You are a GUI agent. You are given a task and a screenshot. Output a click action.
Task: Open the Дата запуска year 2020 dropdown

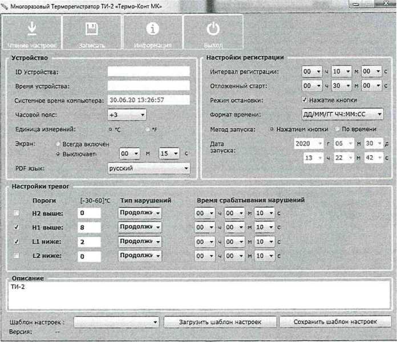(309, 144)
